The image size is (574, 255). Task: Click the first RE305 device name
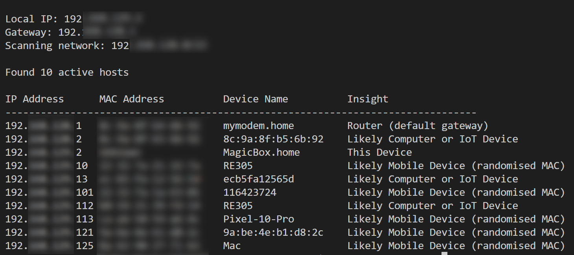coord(238,166)
